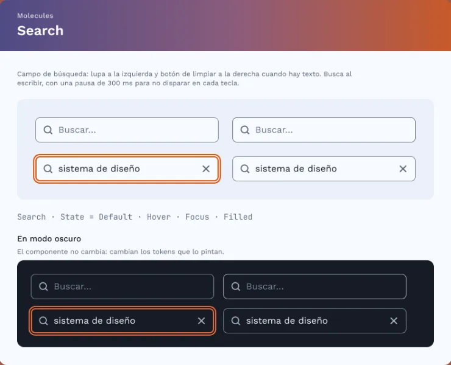This screenshot has height=365, width=451.
Task: Click the 'sistema de diseño' text in the orange-outlined dark field
Action: [x=94, y=321]
